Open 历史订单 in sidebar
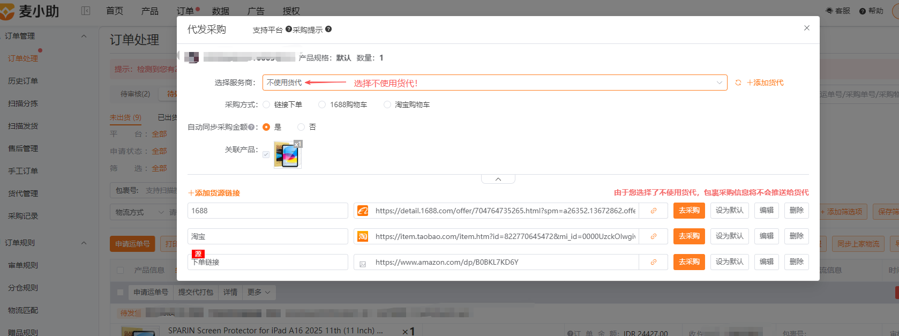This screenshot has height=336, width=899. (23, 81)
